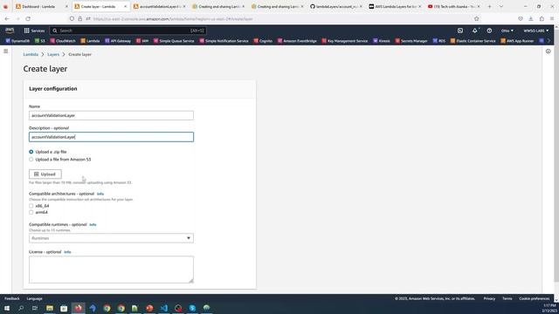The height and width of the screenshot is (314, 559).
Task: Open the notifications bell
Action: point(475,31)
